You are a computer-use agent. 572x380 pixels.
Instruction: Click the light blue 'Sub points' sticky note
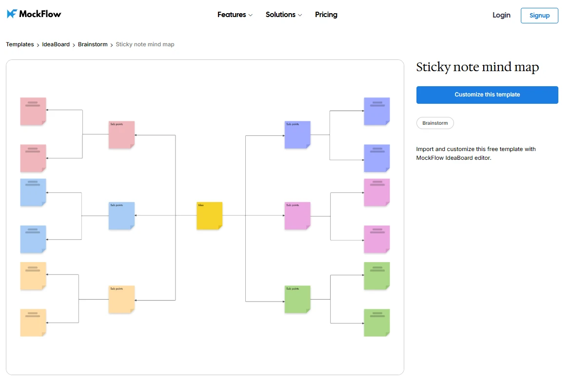(x=121, y=216)
